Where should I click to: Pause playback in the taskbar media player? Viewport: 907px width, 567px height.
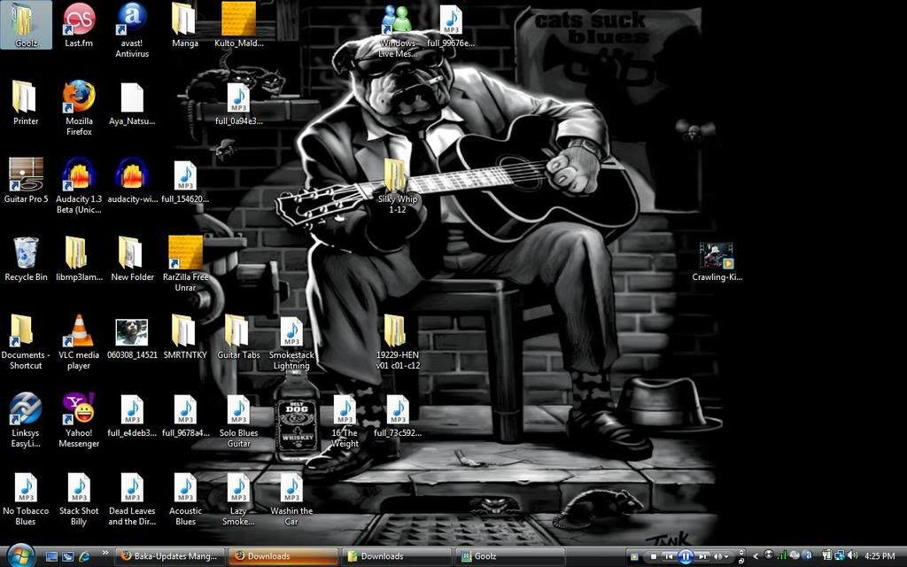[686, 556]
